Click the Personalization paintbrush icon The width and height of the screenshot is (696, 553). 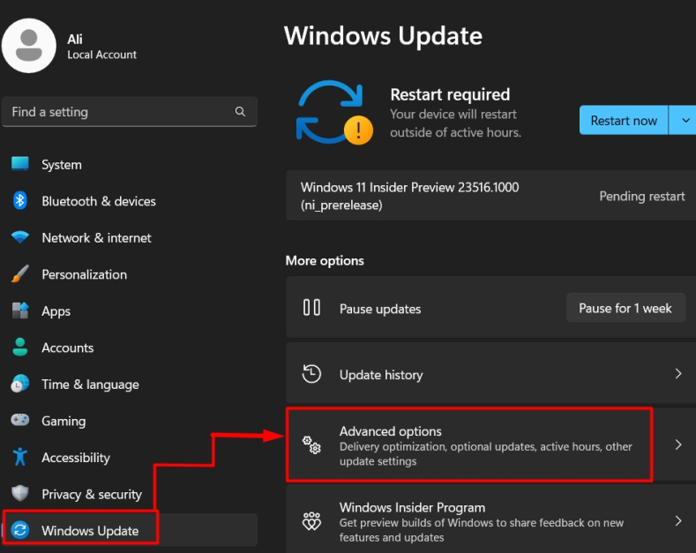(20, 273)
